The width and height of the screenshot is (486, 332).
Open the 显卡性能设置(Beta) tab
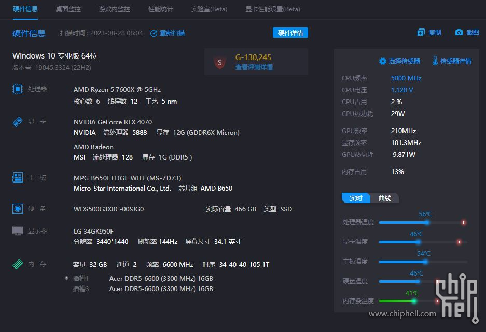(x=273, y=9)
